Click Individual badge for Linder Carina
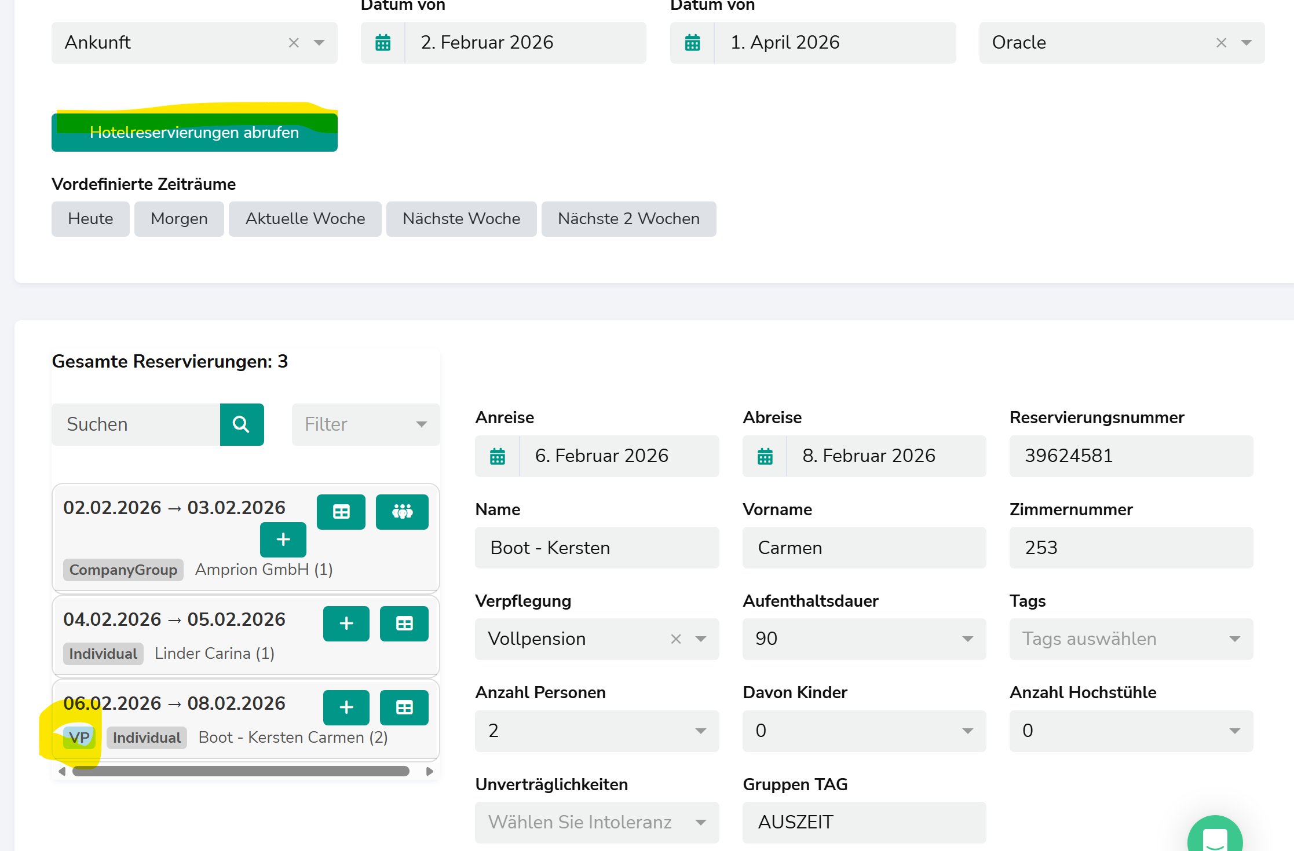 (x=103, y=654)
